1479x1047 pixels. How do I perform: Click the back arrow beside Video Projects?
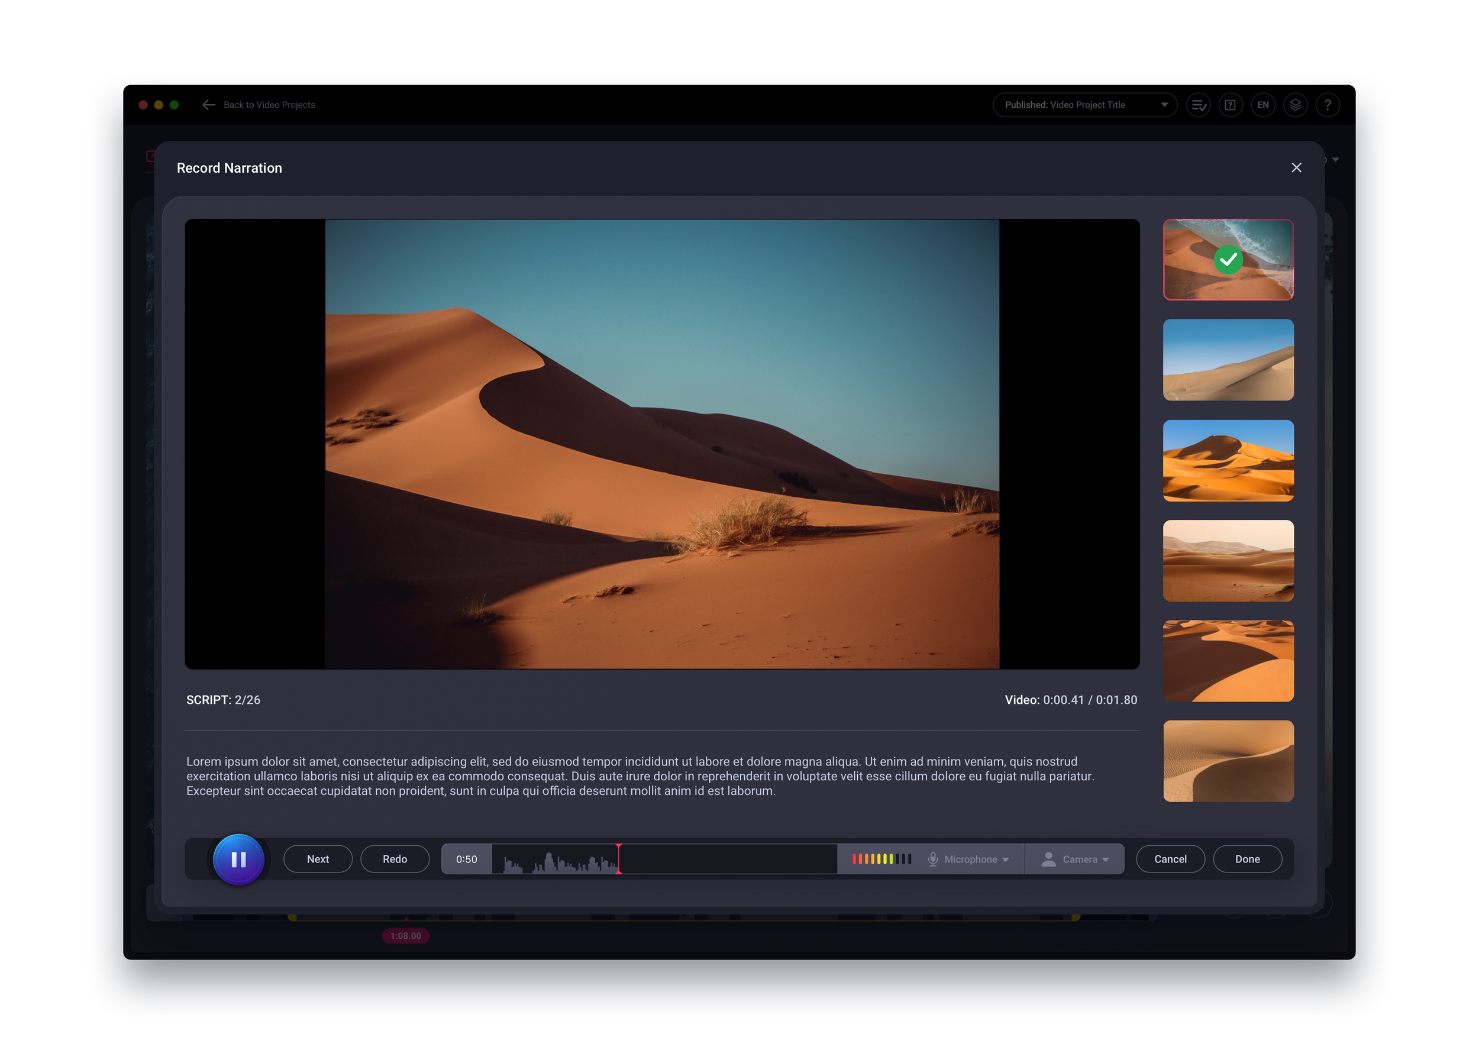click(x=208, y=105)
